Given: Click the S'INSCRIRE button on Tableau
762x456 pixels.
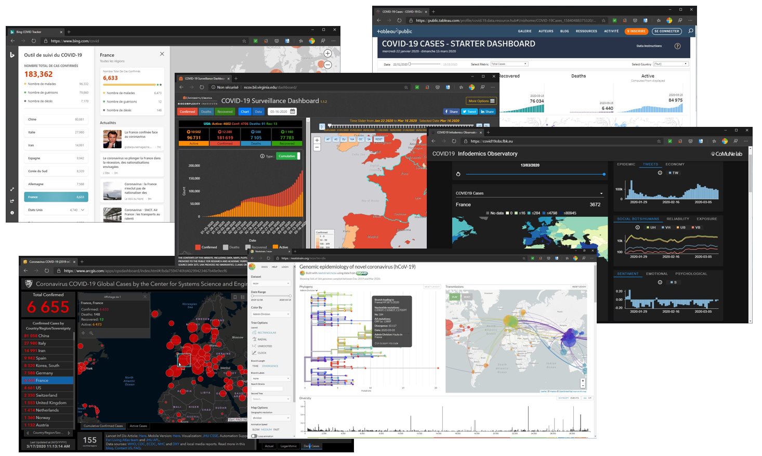Looking at the screenshot, I should point(636,31).
